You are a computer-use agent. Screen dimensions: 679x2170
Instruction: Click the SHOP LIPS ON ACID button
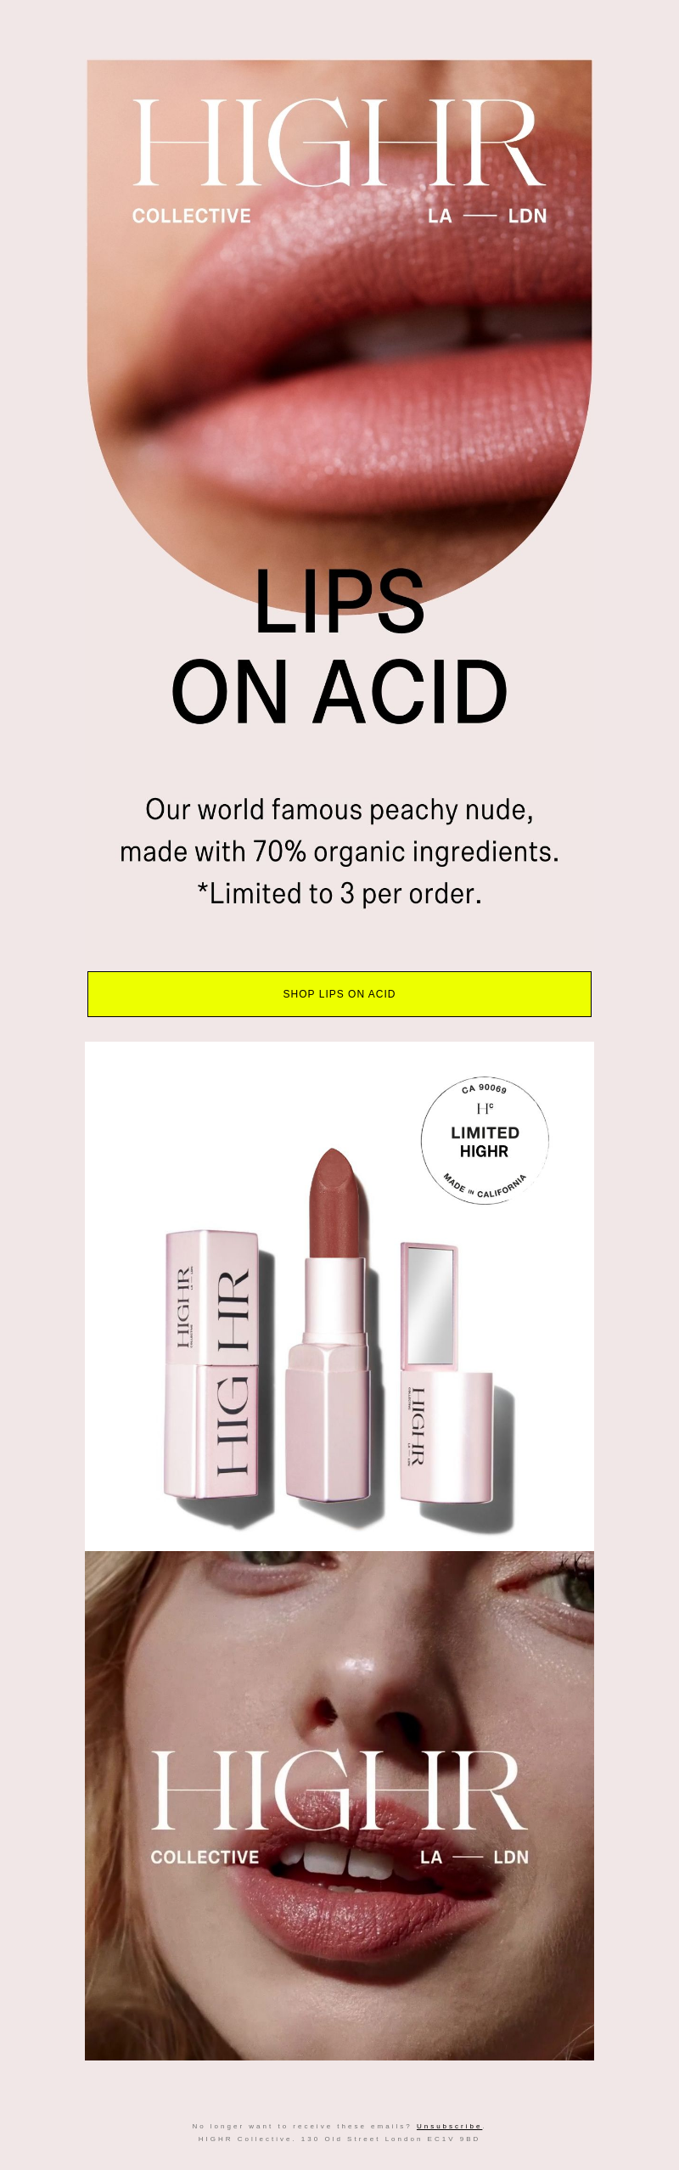click(x=339, y=993)
